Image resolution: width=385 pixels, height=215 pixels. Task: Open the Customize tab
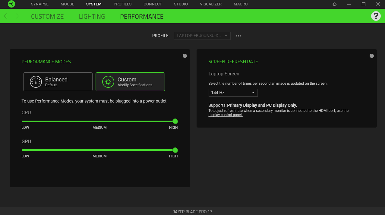click(x=47, y=17)
